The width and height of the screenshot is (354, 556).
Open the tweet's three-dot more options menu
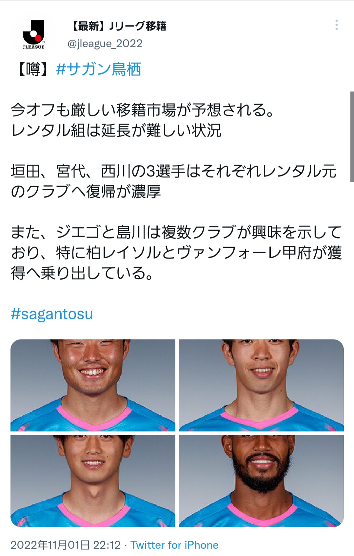click(x=337, y=25)
